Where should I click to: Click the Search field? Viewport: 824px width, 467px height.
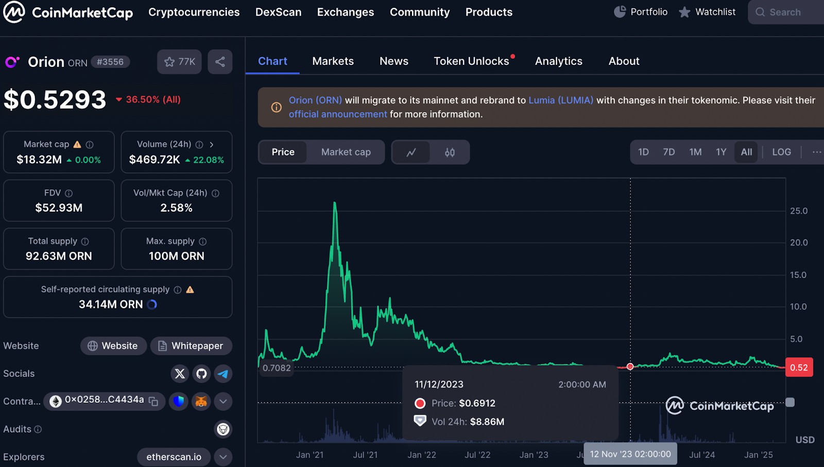click(786, 12)
